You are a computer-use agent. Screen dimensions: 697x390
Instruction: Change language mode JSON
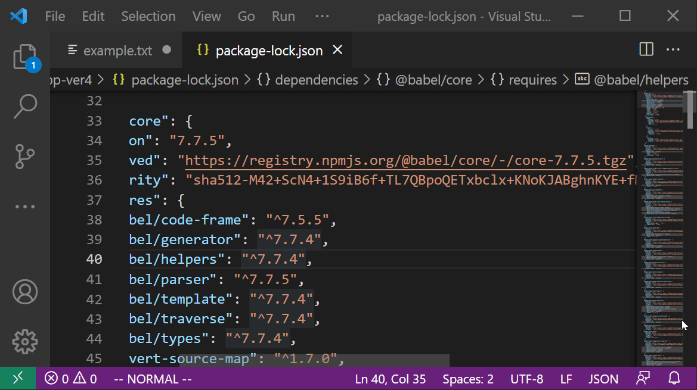coord(603,379)
